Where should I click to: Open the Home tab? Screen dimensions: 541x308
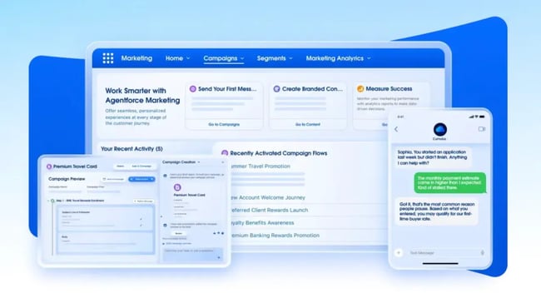point(174,58)
